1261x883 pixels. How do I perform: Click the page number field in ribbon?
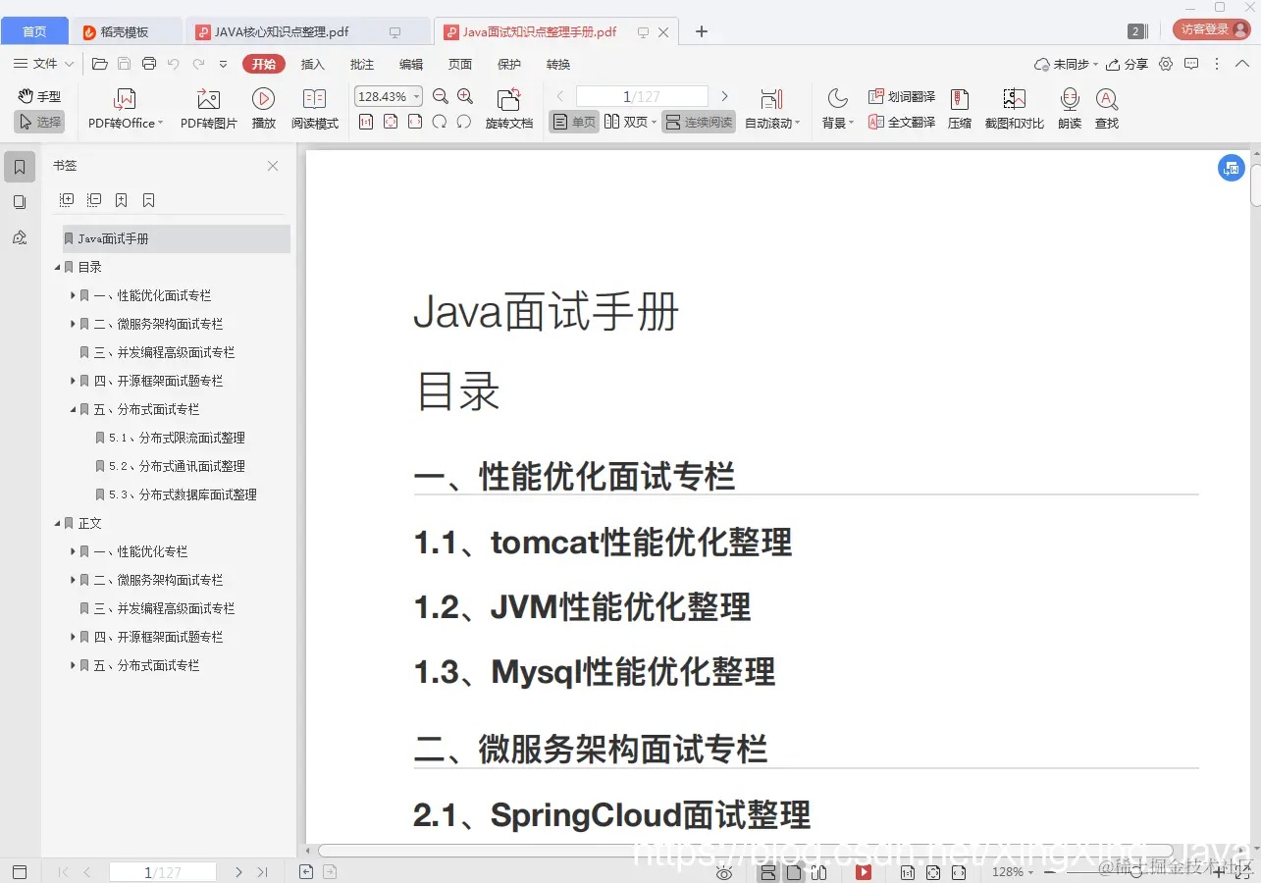click(642, 96)
